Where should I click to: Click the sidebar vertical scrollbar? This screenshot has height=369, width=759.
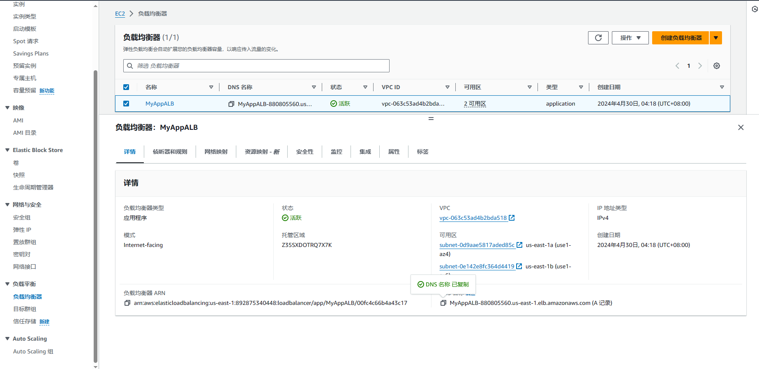pyautogui.click(x=96, y=216)
